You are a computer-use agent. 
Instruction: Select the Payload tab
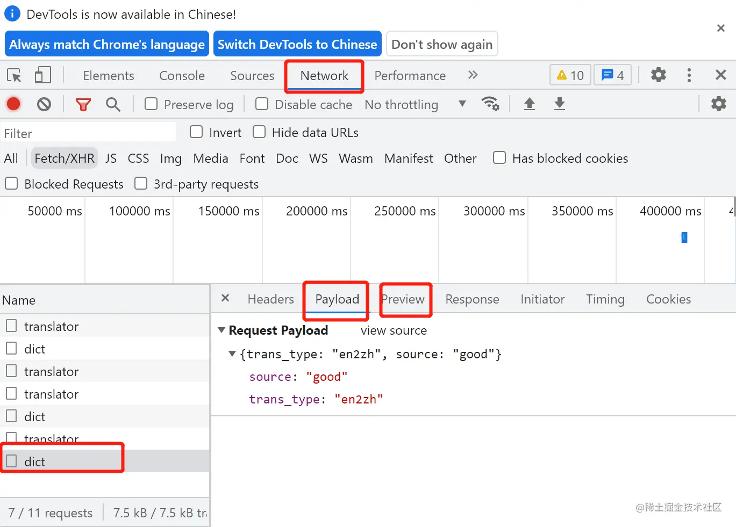[x=337, y=299]
